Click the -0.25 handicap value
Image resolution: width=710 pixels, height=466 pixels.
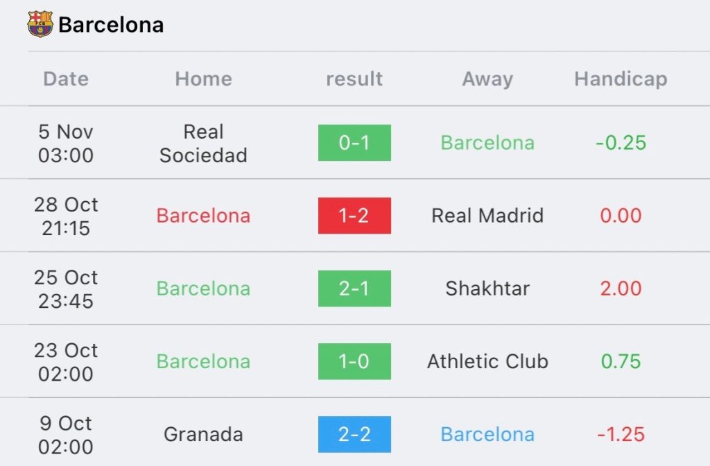click(x=621, y=143)
